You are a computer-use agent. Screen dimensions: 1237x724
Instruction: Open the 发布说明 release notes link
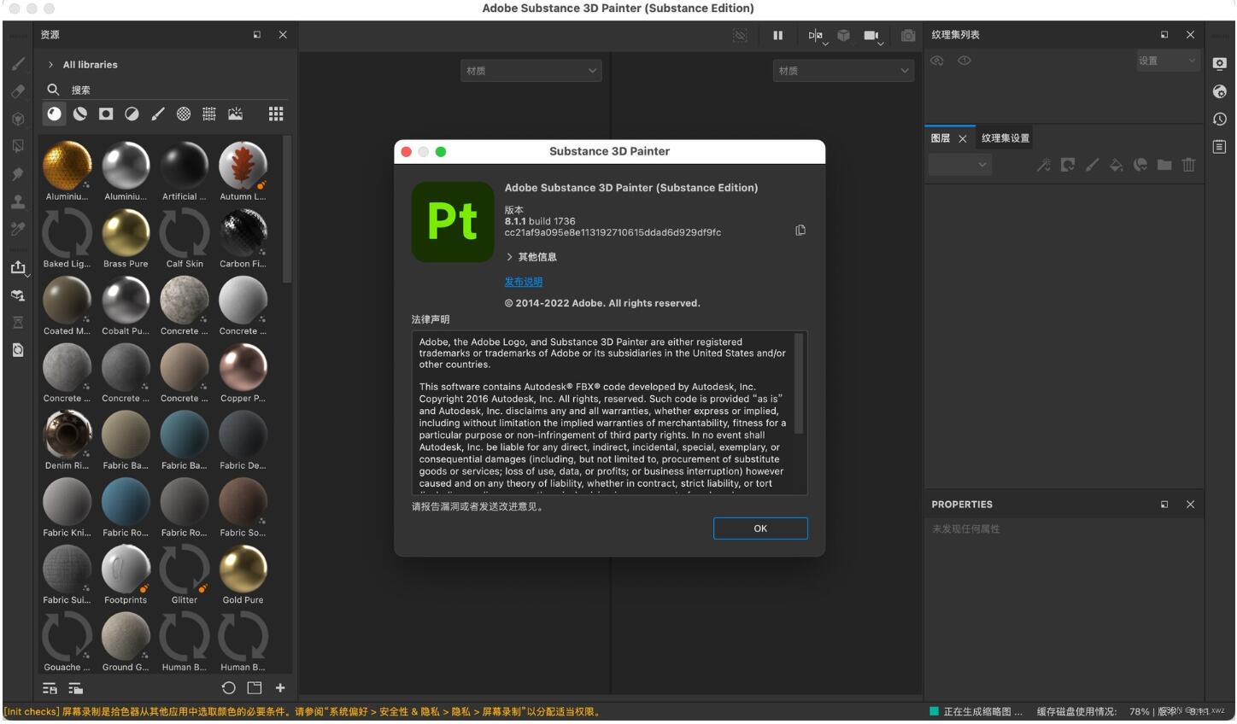click(x=524, y=282)
